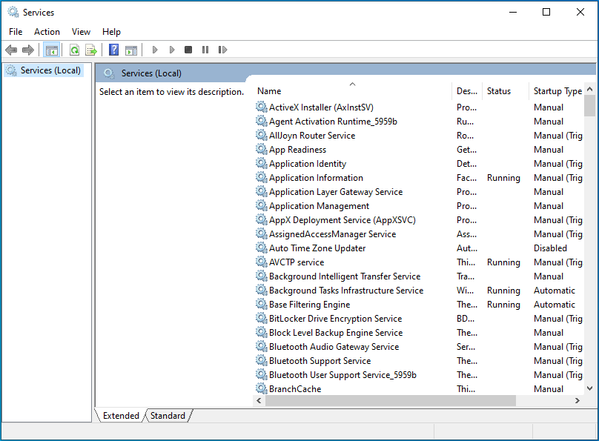Click the Export List toolbar icon
This screenshot has width=599, height=441.
click(x=90, y=50)
